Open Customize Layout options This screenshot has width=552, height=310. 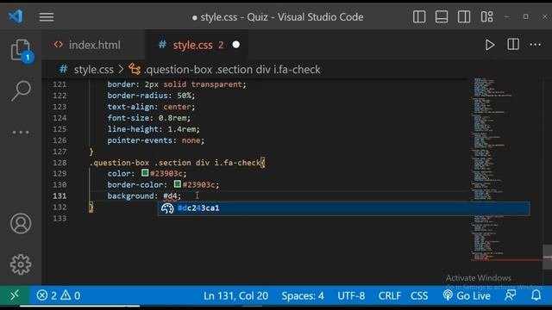click(x=486, y=16)
